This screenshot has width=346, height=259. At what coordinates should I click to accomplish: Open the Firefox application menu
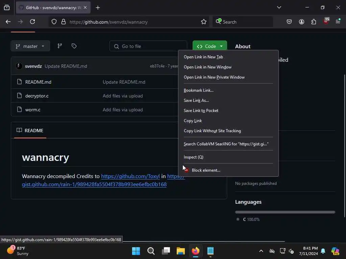338,22
